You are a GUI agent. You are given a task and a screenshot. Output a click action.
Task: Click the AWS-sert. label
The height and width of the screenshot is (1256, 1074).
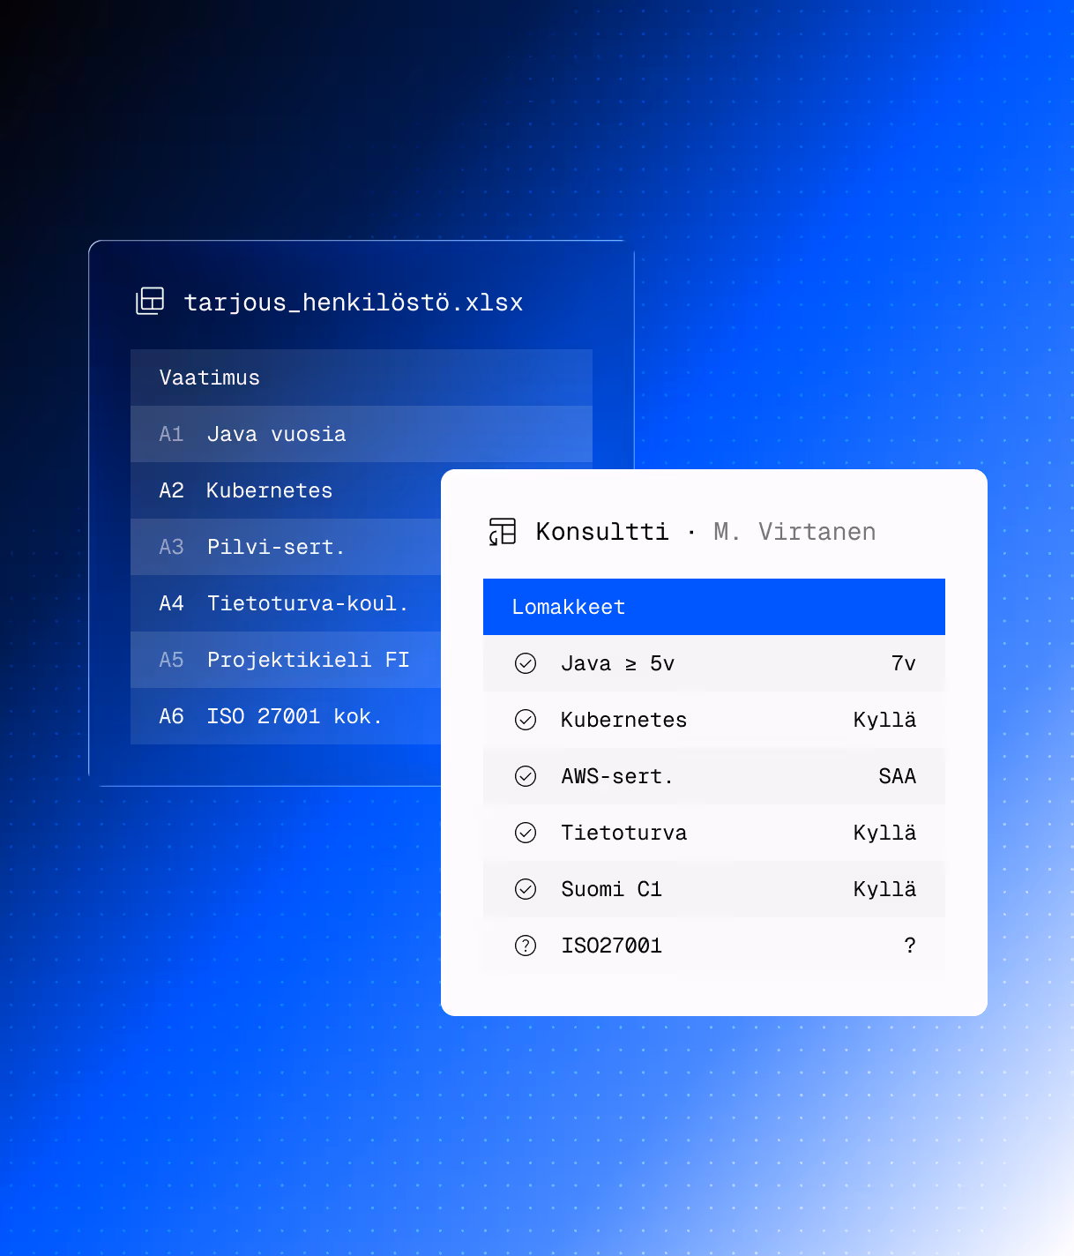tap(617, 776)
